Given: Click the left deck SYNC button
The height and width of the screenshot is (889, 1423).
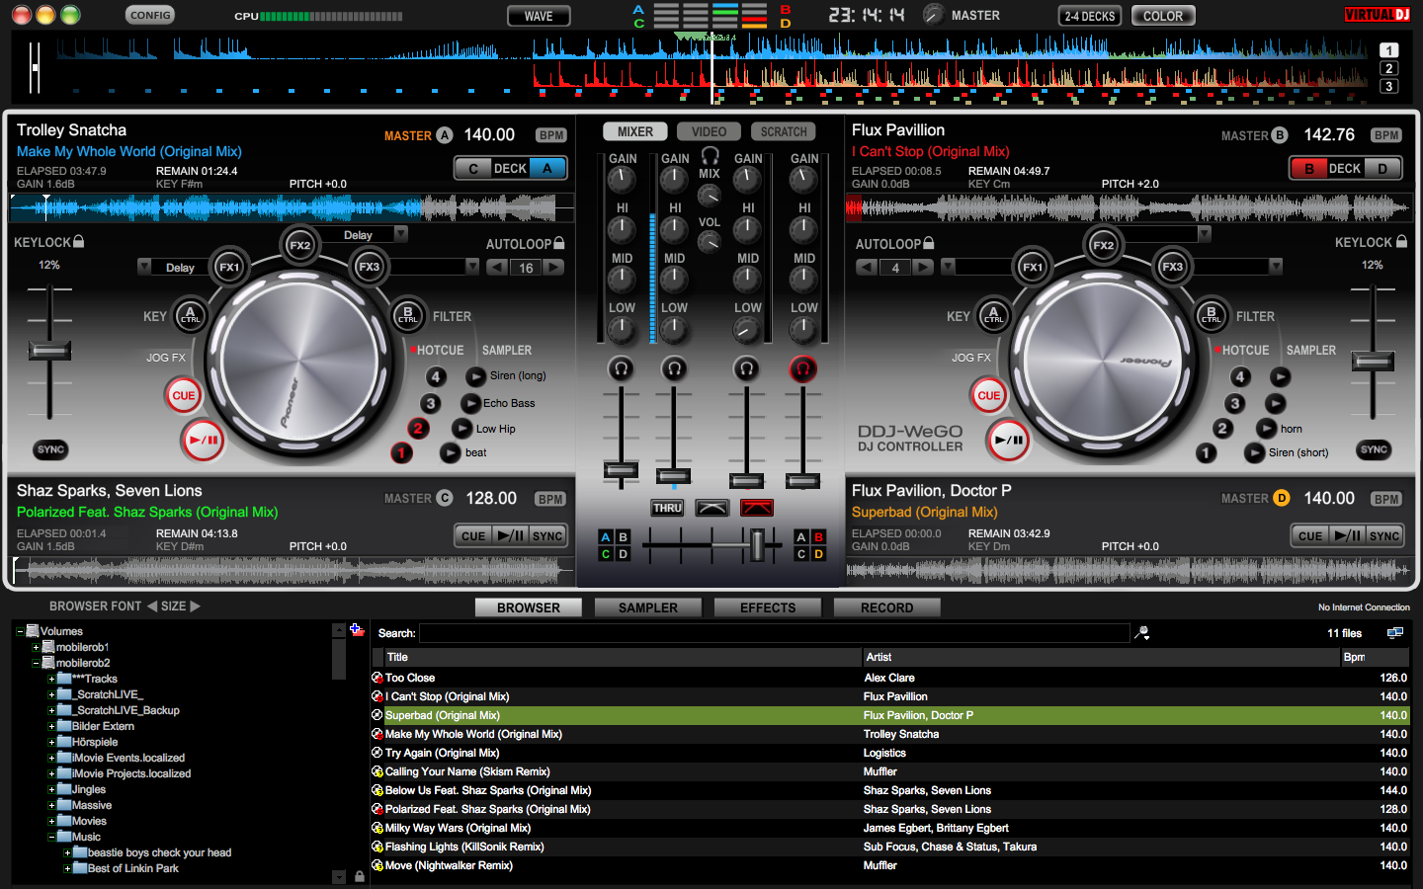Looking at the screenshot, I should pos(50,449).
